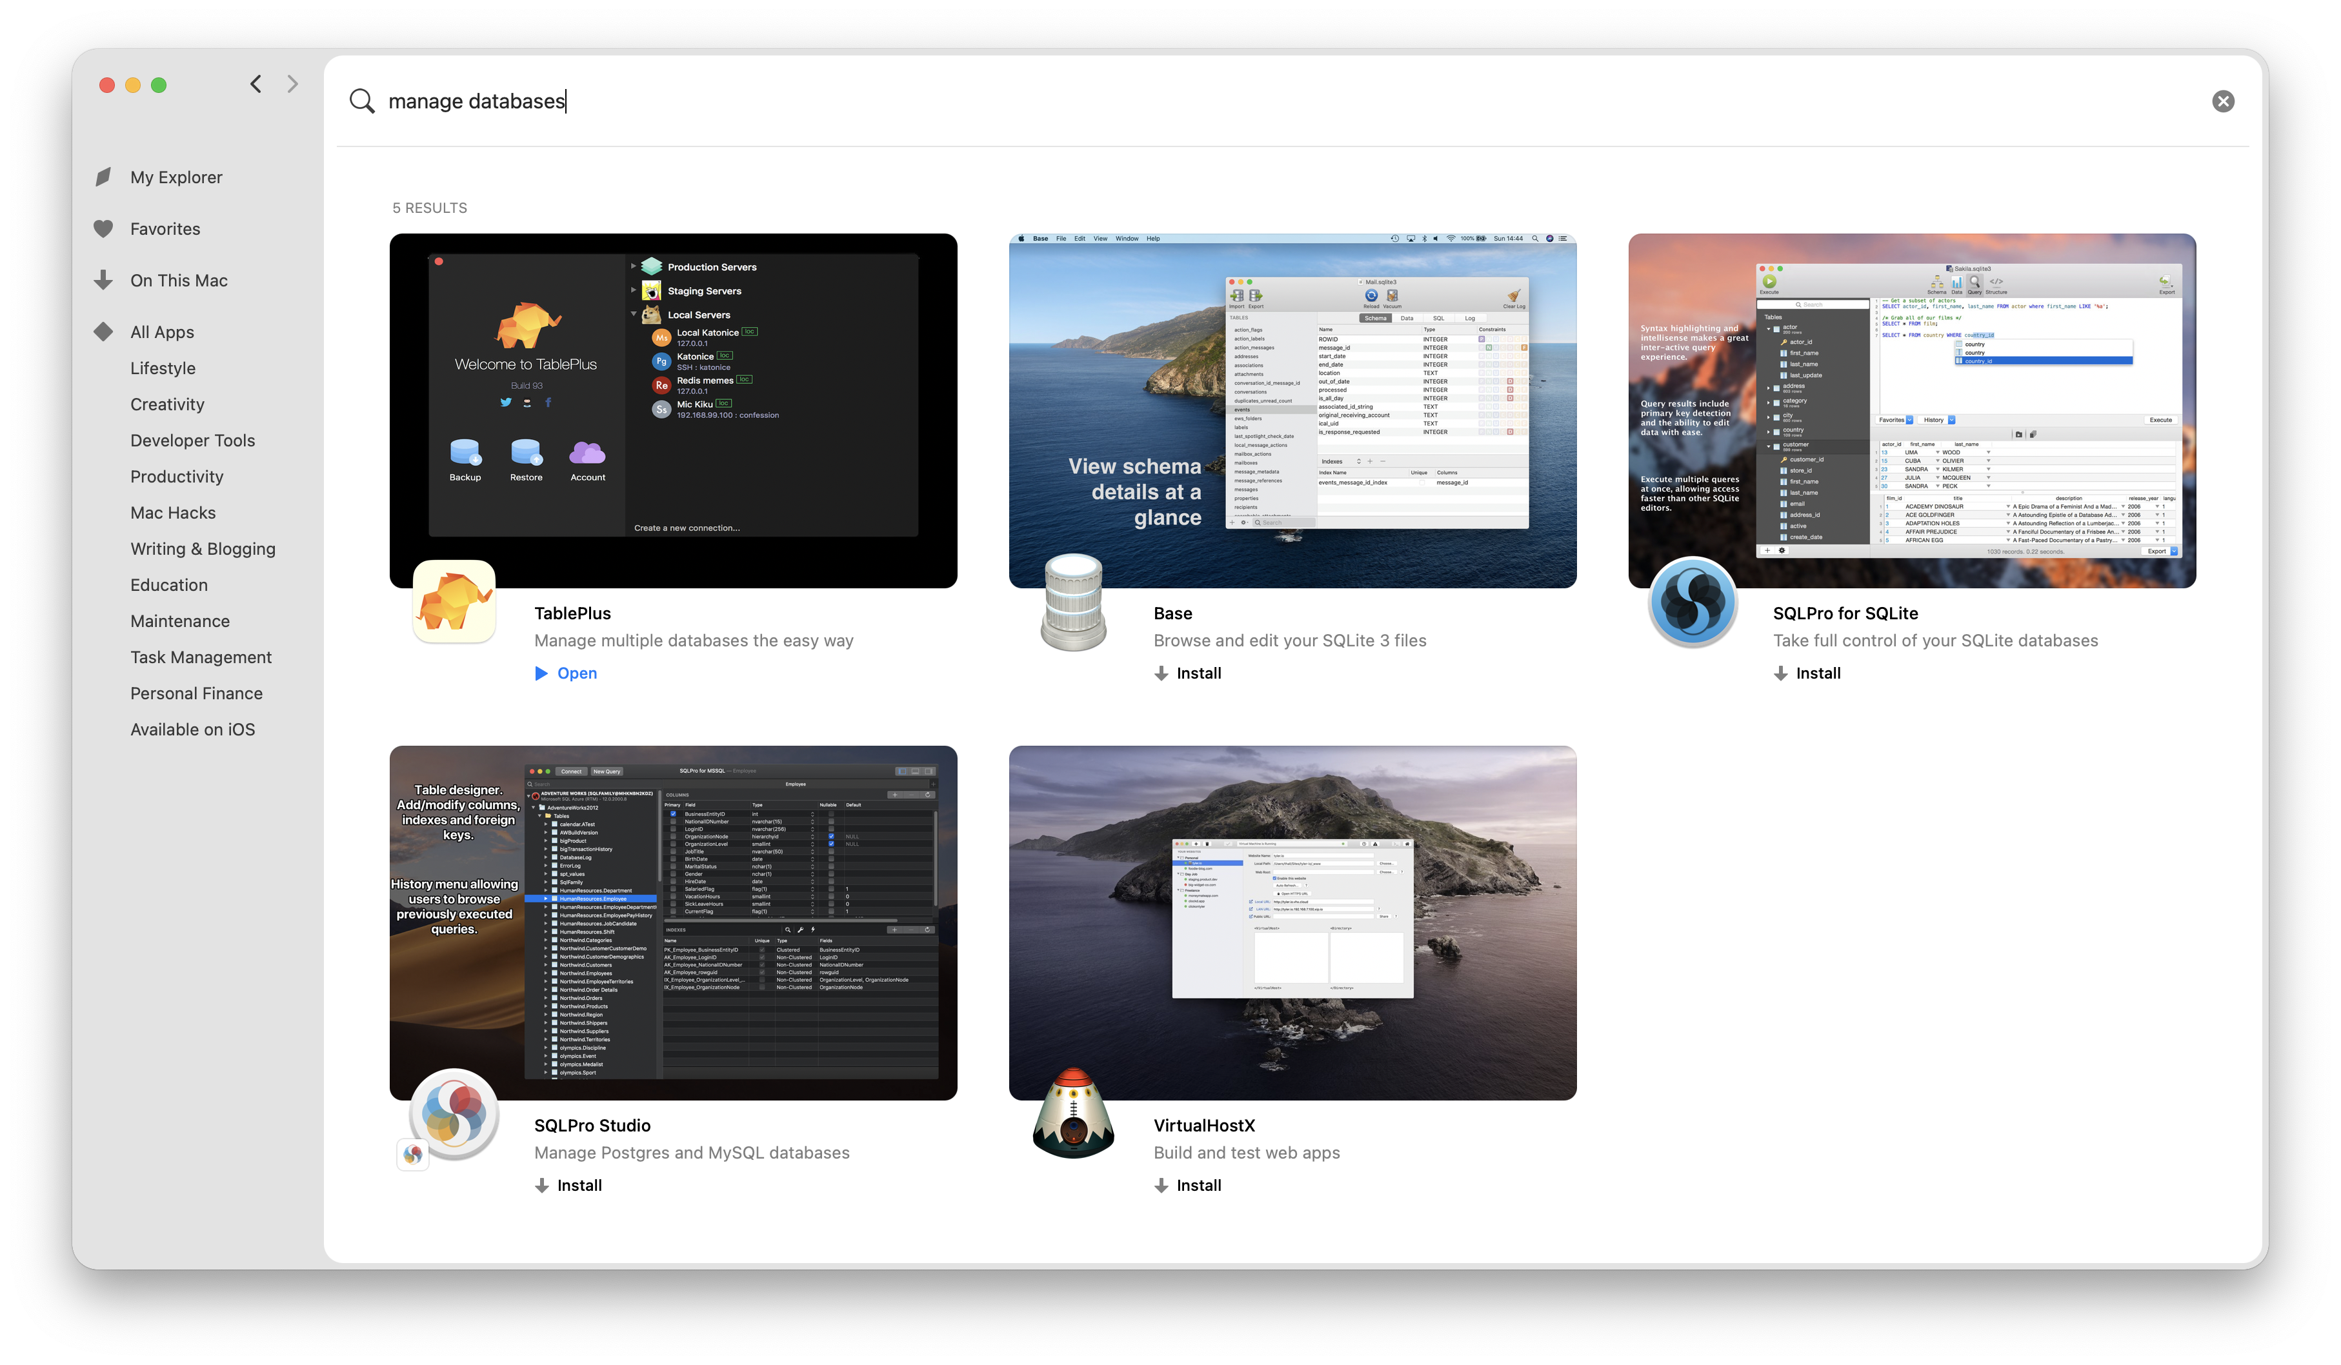Screen dimensions: 2341x1365
Task: Click the '5 RESULTS' label
Action: 429,208
